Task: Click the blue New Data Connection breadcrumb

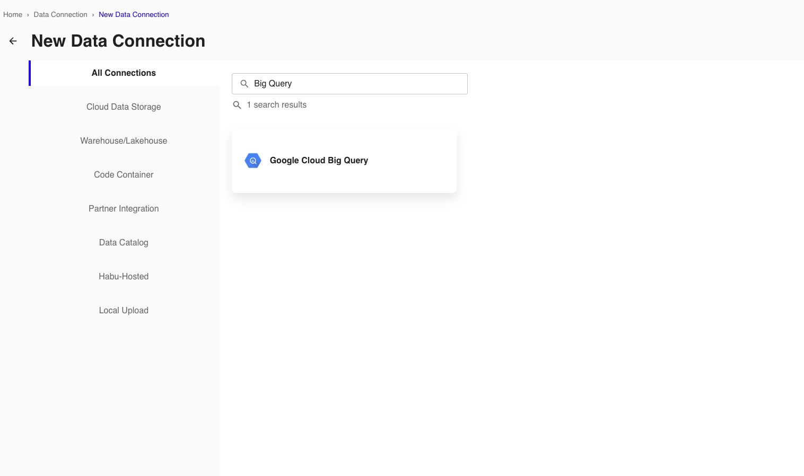Action: tap(134, 15)
